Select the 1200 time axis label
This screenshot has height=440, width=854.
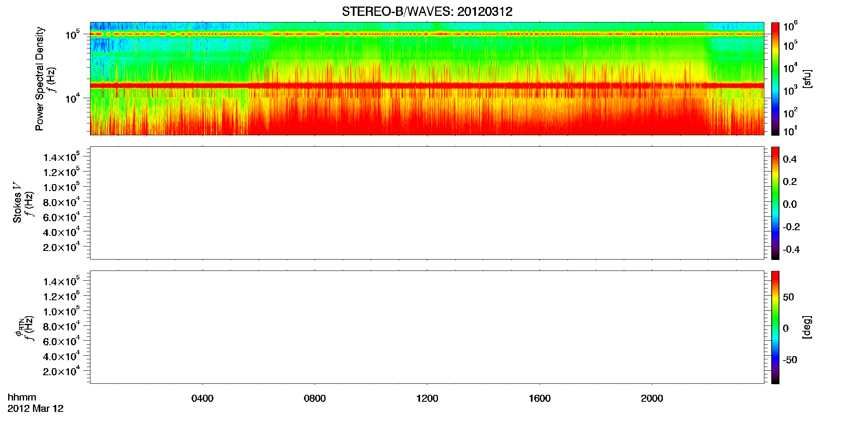coord(427,398)
